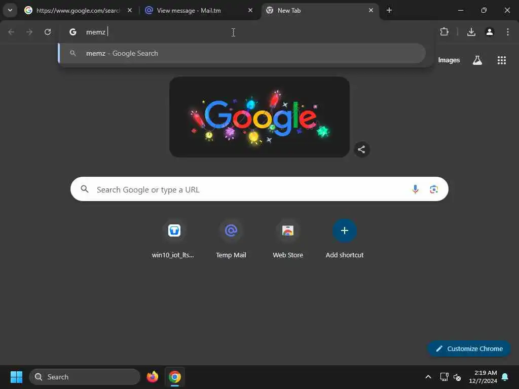Viewport: 519px width, 389px height.
Task: Open Customize Chrome panel
Action: (469, 348)
